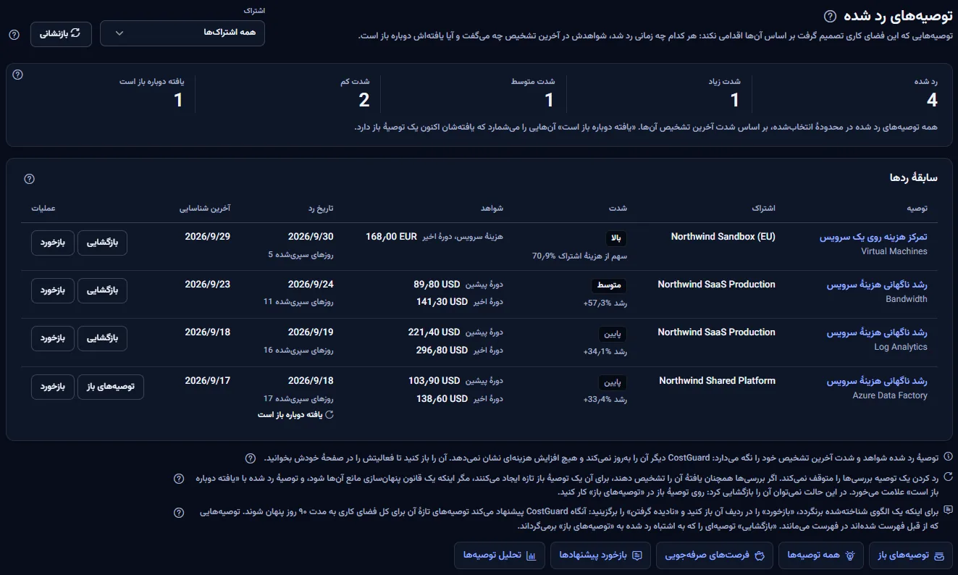Click بازخورد for the Bandwidth row
Screen dimensions: 958x575
point(53,290)
